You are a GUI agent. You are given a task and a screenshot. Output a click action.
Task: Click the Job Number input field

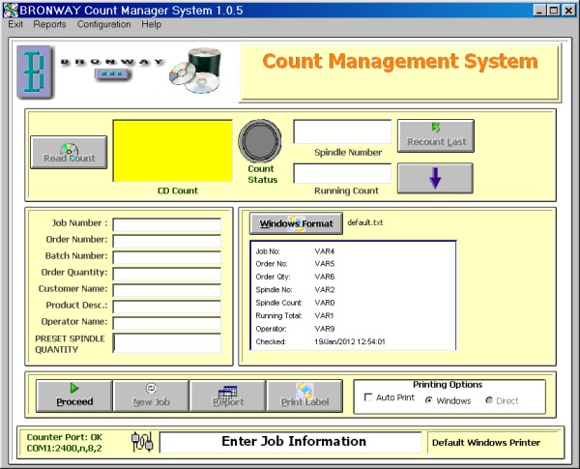(167, 224)
